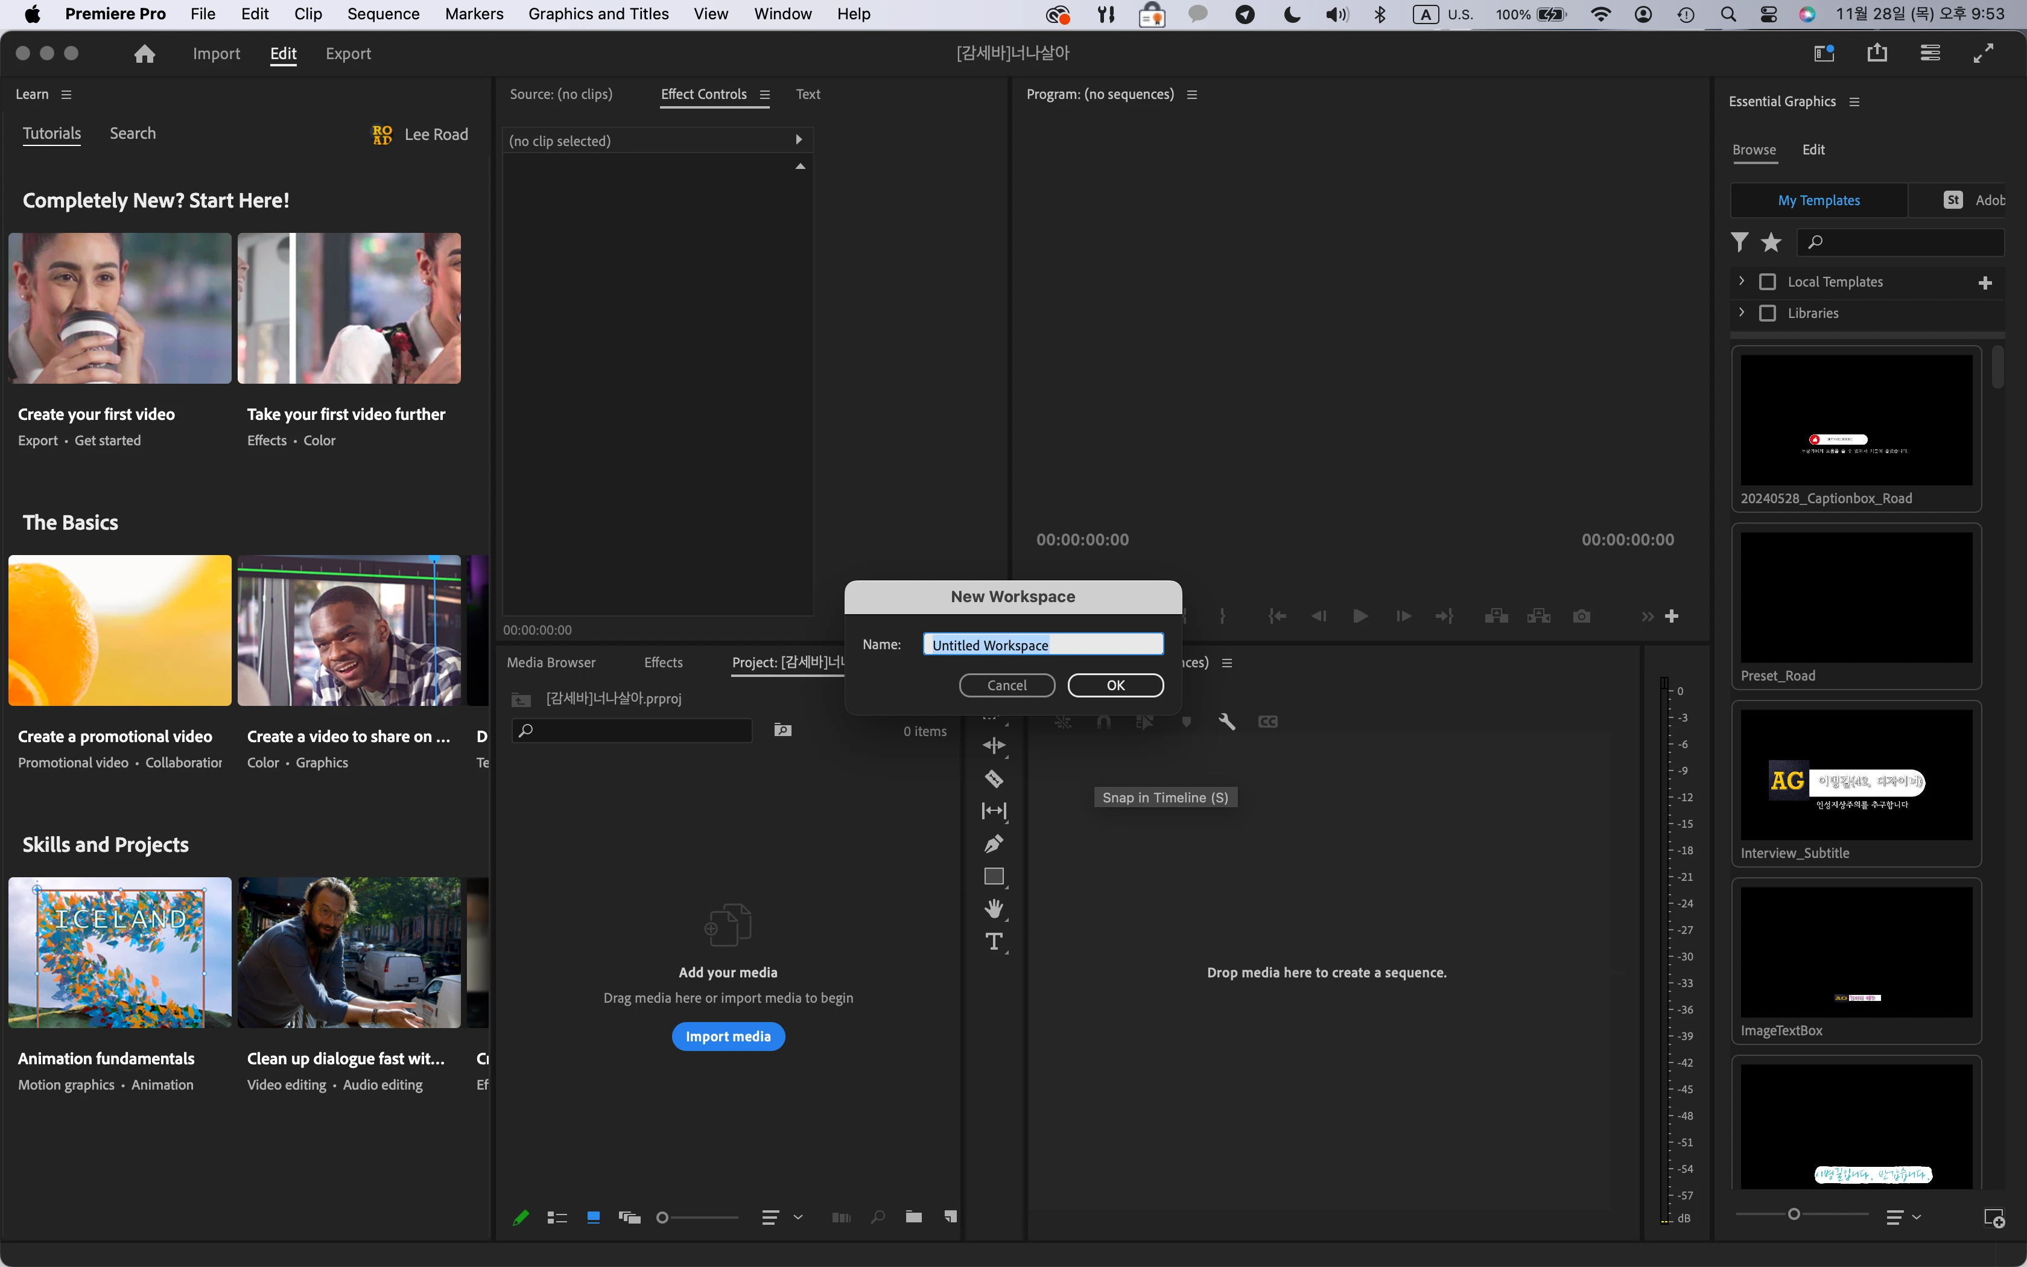Select the Type tool
The height and width of the screenshot is (1267, 2027).
(x=994, y=941)
